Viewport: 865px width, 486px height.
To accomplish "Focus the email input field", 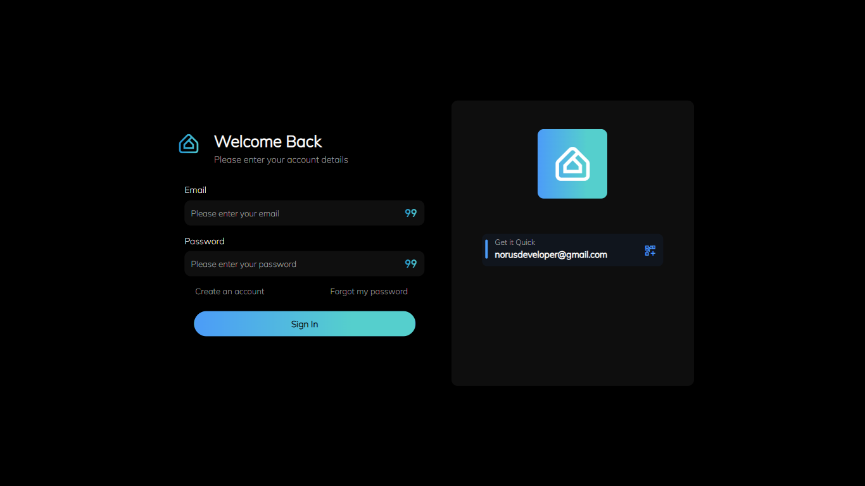I will [x=291, y=213].
